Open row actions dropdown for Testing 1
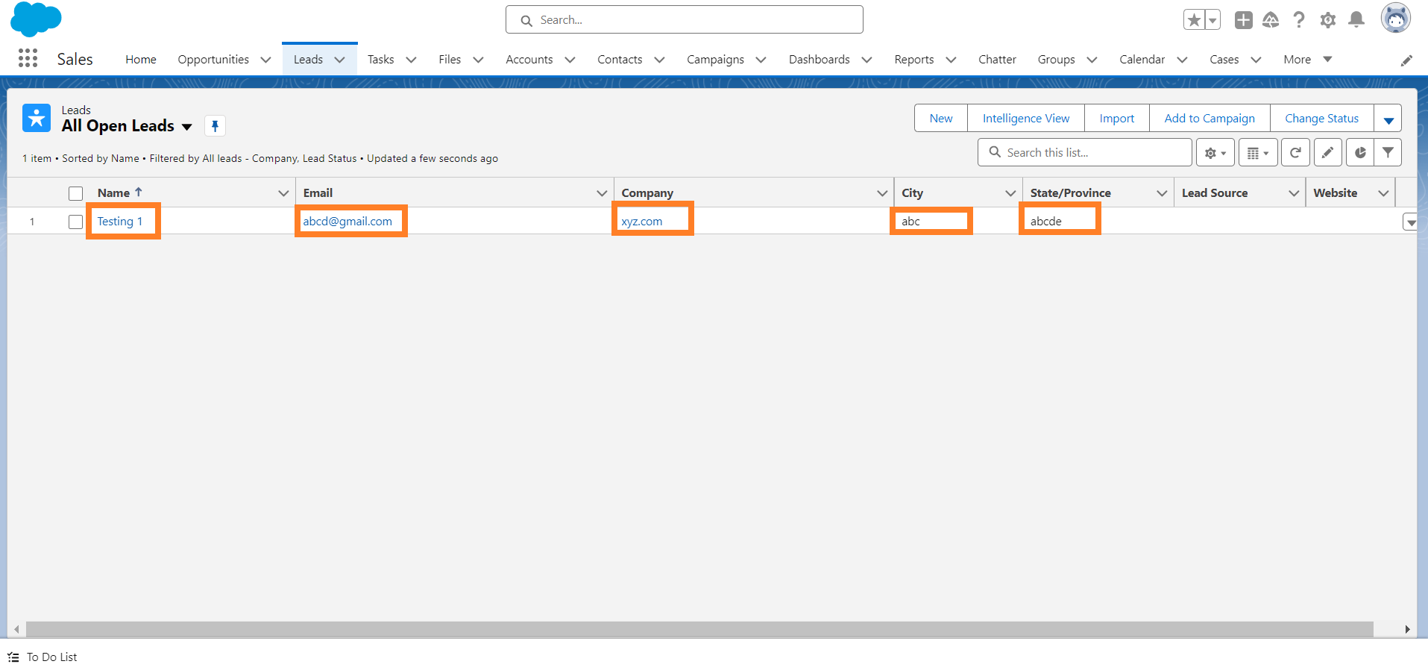The width and height of the screenshot is (1428, 670). click(1409, 222)
